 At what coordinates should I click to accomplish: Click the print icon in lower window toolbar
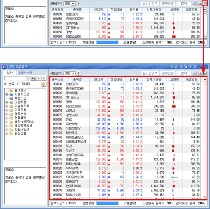(x=199, y=73)
